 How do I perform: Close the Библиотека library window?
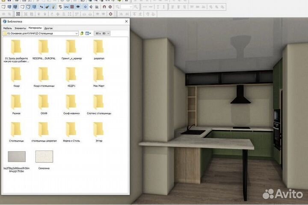(x=126, y=21)
